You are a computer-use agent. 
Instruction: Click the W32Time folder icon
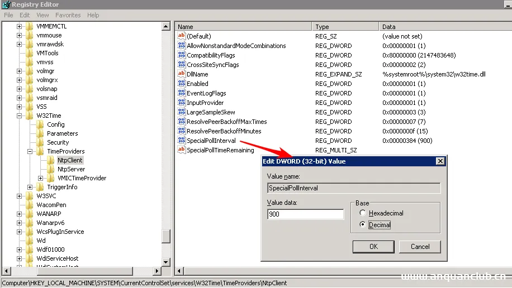click(30, 116)
